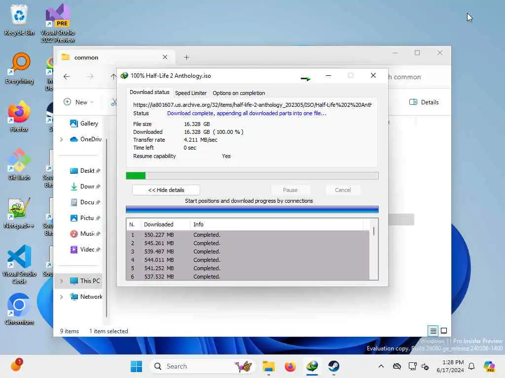Switch Explorer to large thumbnails view

point(444,331)
